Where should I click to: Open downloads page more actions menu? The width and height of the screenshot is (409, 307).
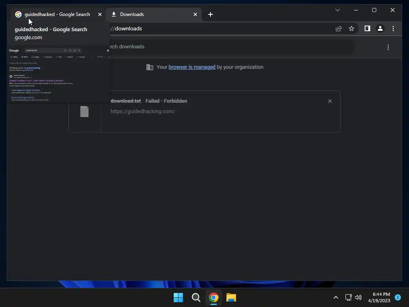coord(388,47)
